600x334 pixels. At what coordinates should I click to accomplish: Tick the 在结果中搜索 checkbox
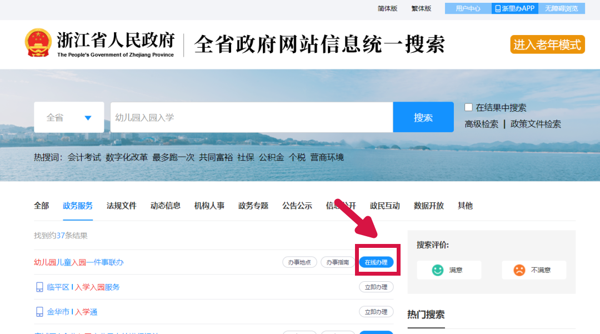468,107
